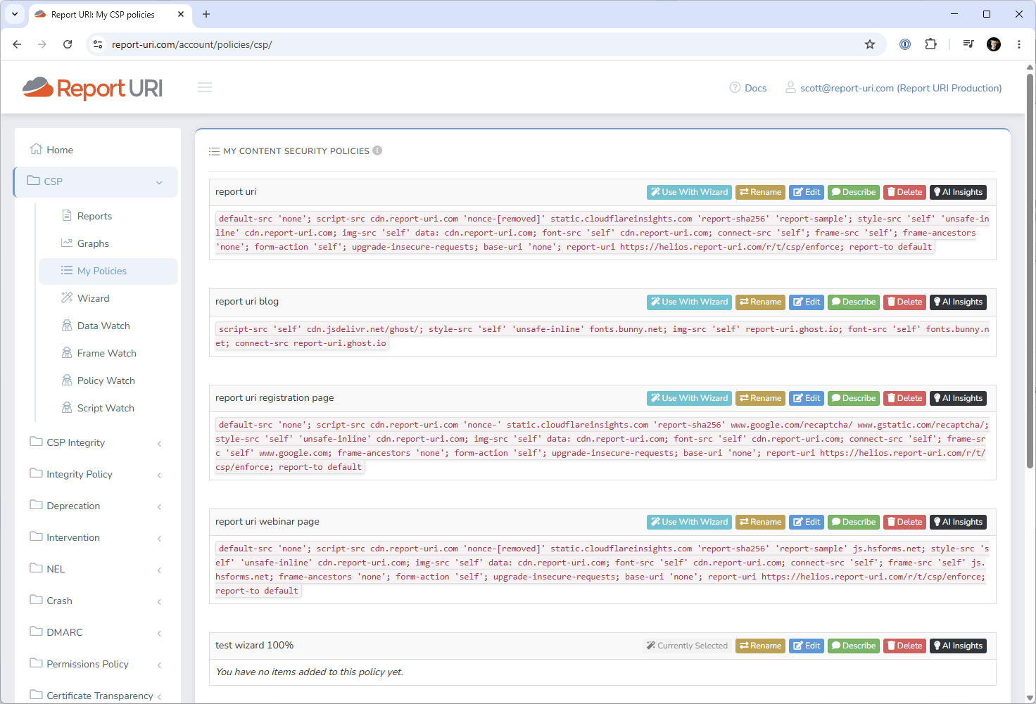The image size is (1036, 704).
Task: Open the Docs link in header
Action: (x=748, y=88)
